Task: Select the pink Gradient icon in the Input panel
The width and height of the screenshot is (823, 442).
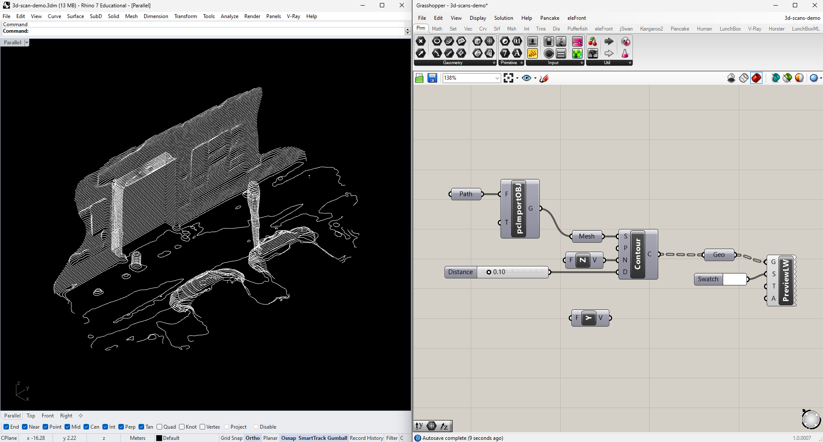Action: (577, 41)
